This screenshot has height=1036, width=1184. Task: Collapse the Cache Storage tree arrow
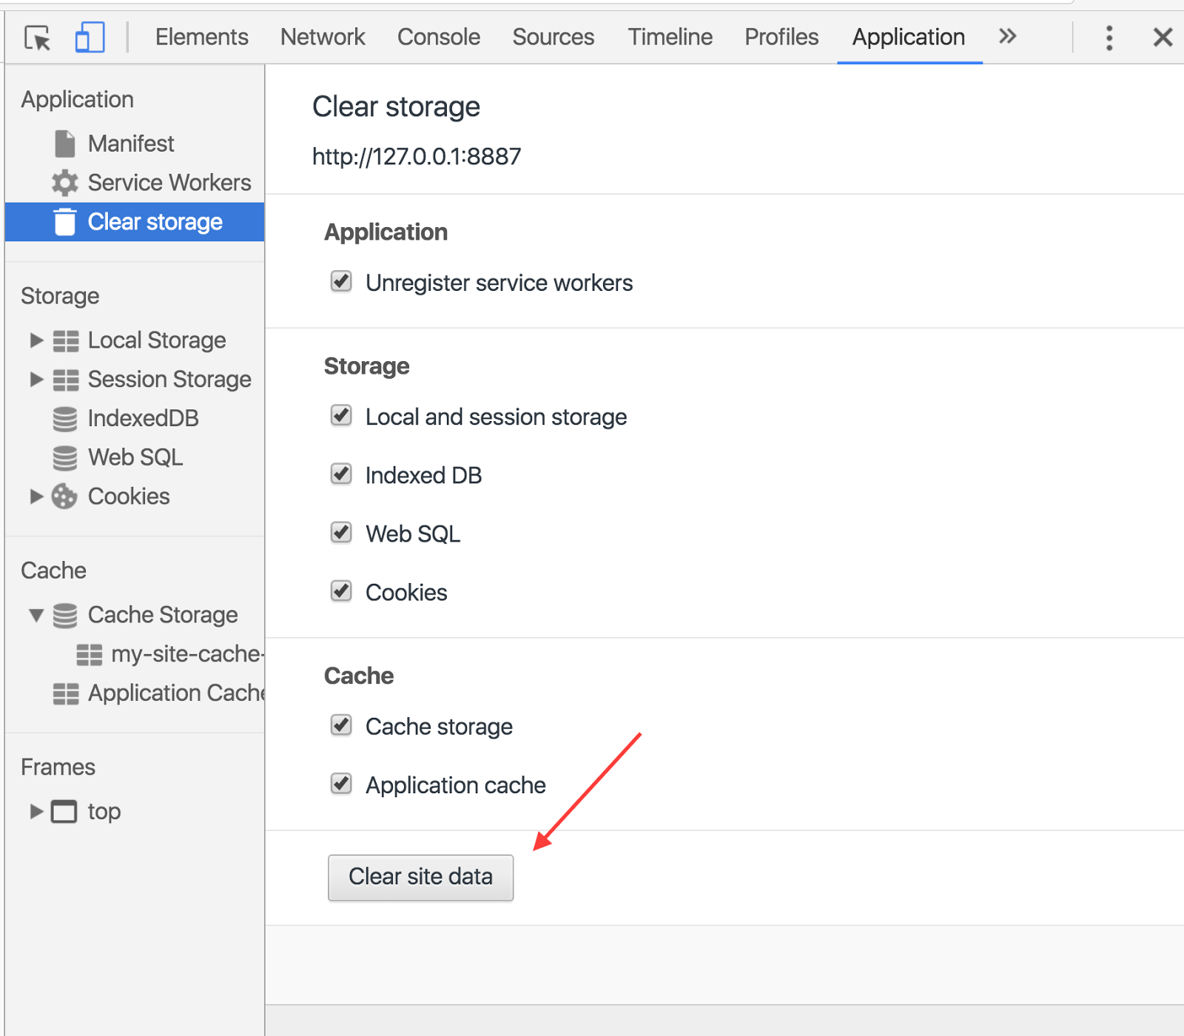click(36, 615)
